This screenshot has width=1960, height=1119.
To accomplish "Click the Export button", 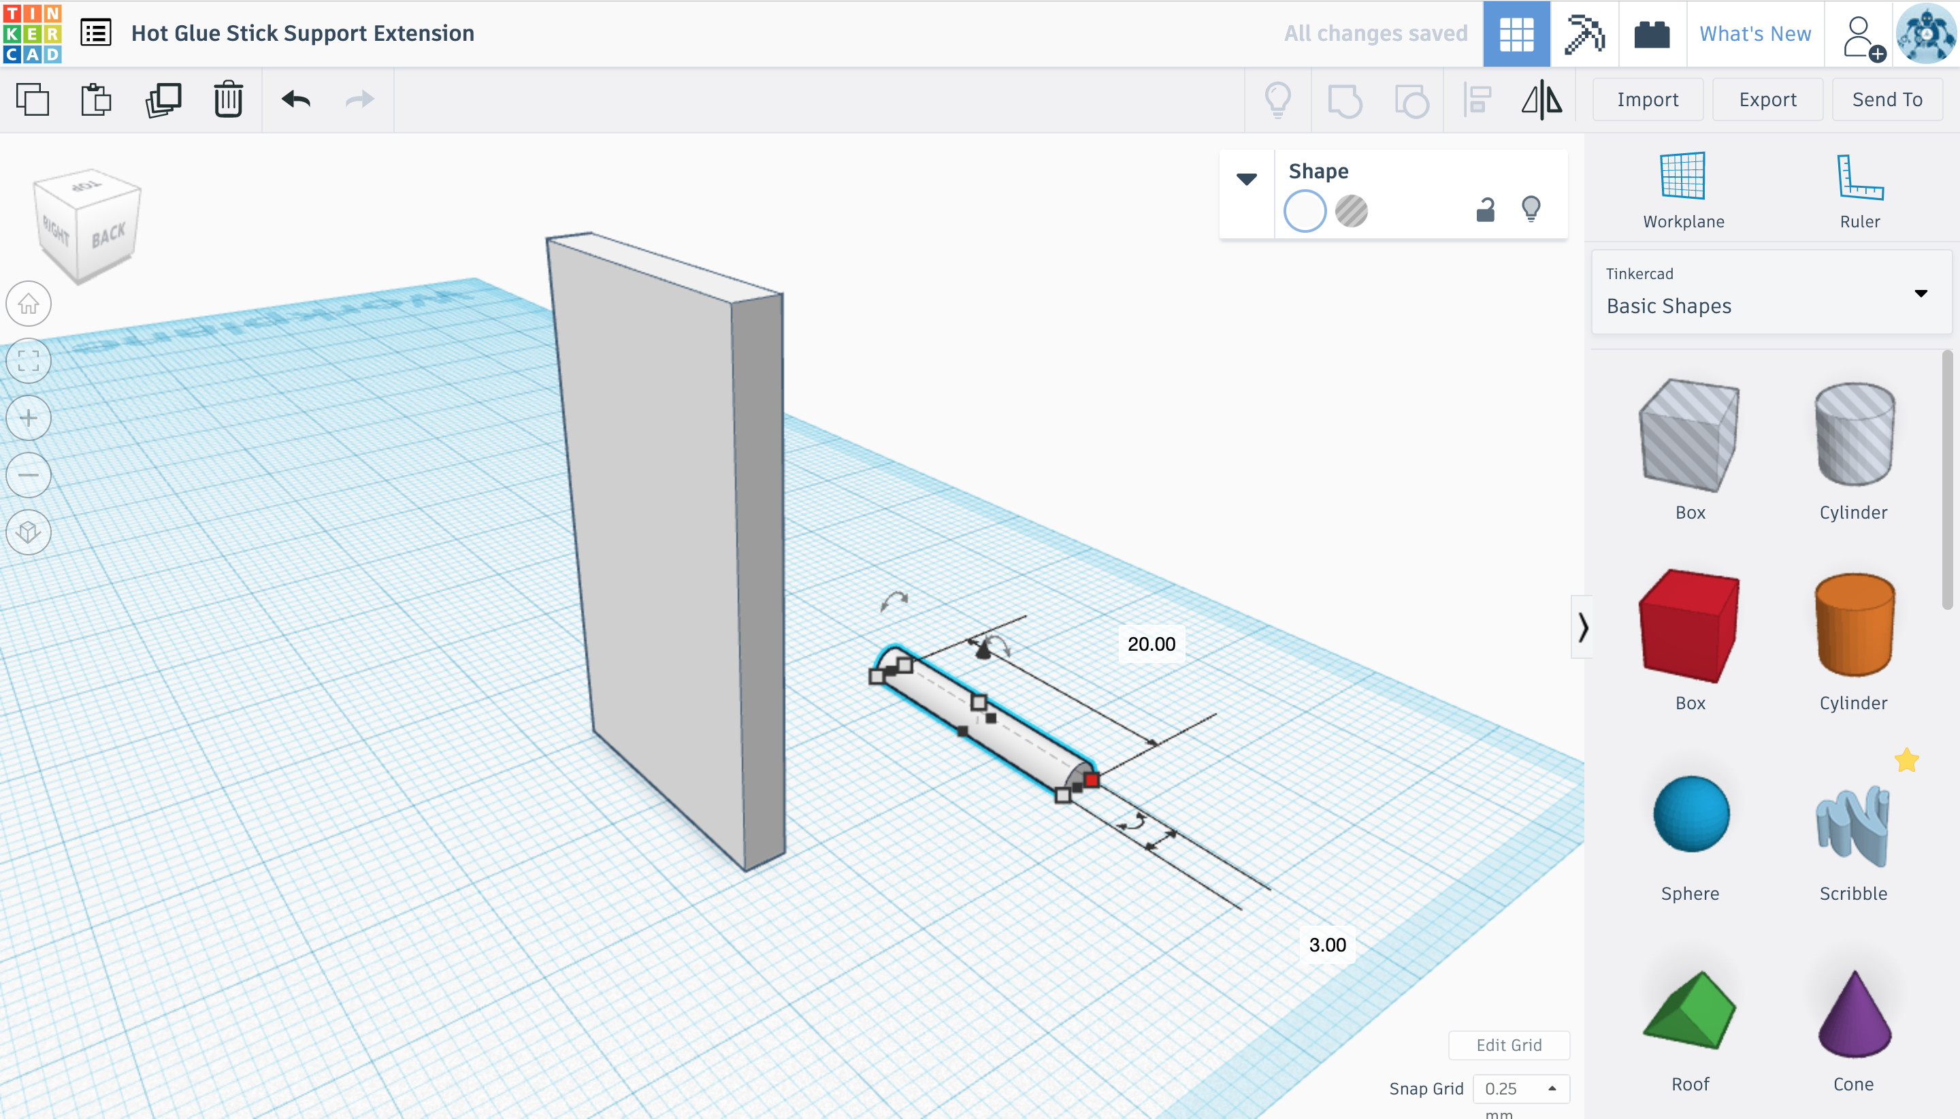I will coord(1766,99).
